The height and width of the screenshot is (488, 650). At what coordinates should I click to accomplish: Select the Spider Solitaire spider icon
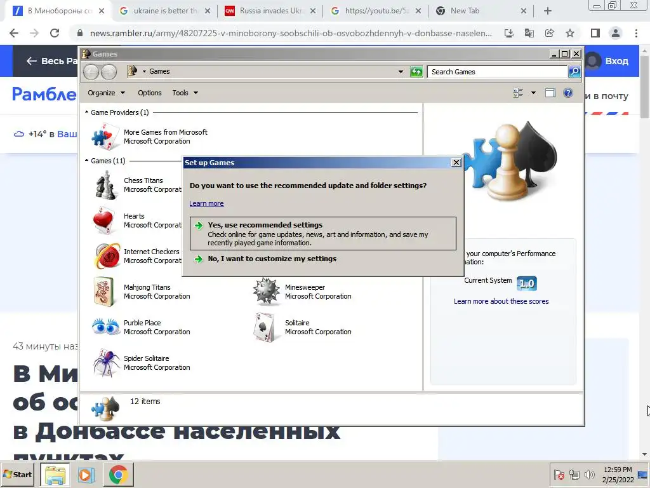click(x=106, y=363)
